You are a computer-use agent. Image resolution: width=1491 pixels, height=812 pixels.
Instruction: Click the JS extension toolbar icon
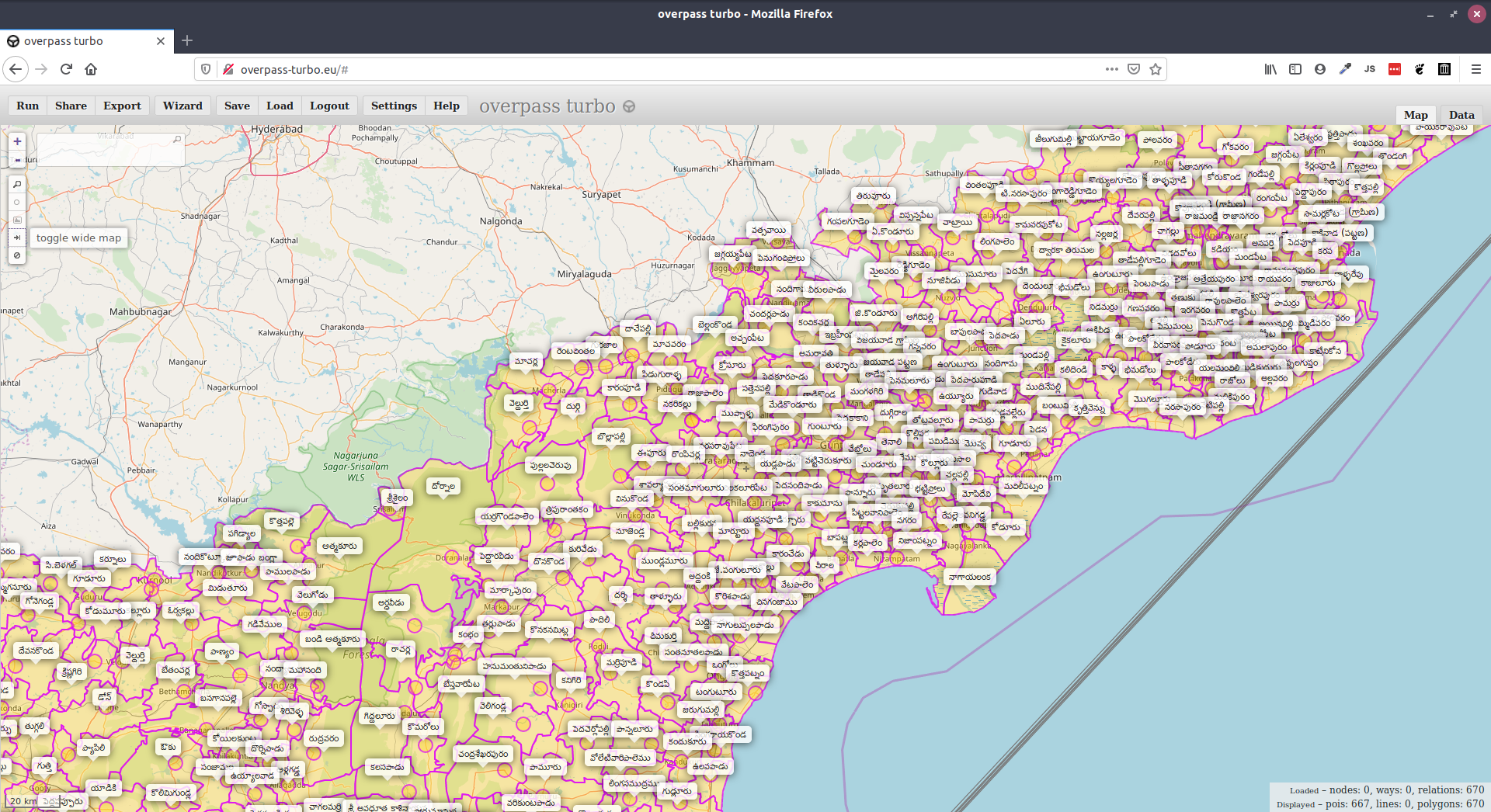(1370, 69)
